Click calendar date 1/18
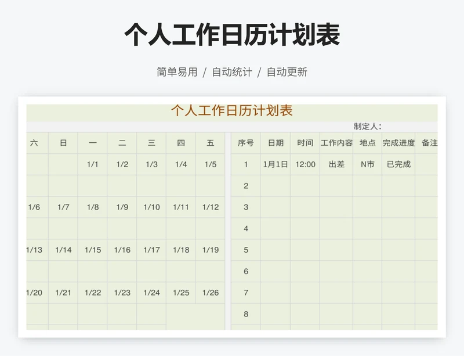464x356 pixels. (x=181, y=250)
